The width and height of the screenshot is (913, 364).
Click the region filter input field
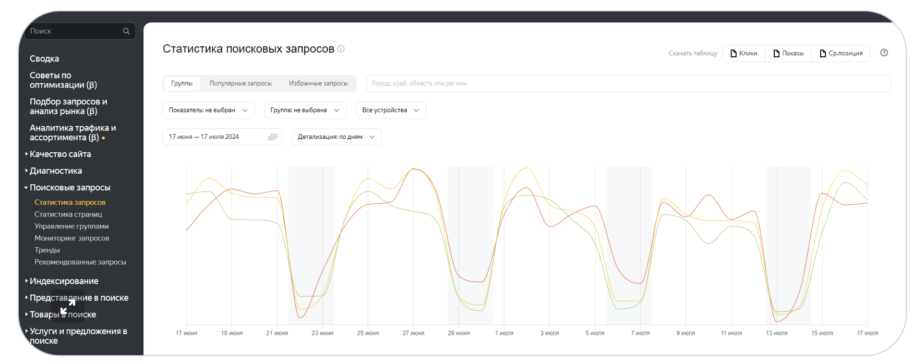(628, 83)
